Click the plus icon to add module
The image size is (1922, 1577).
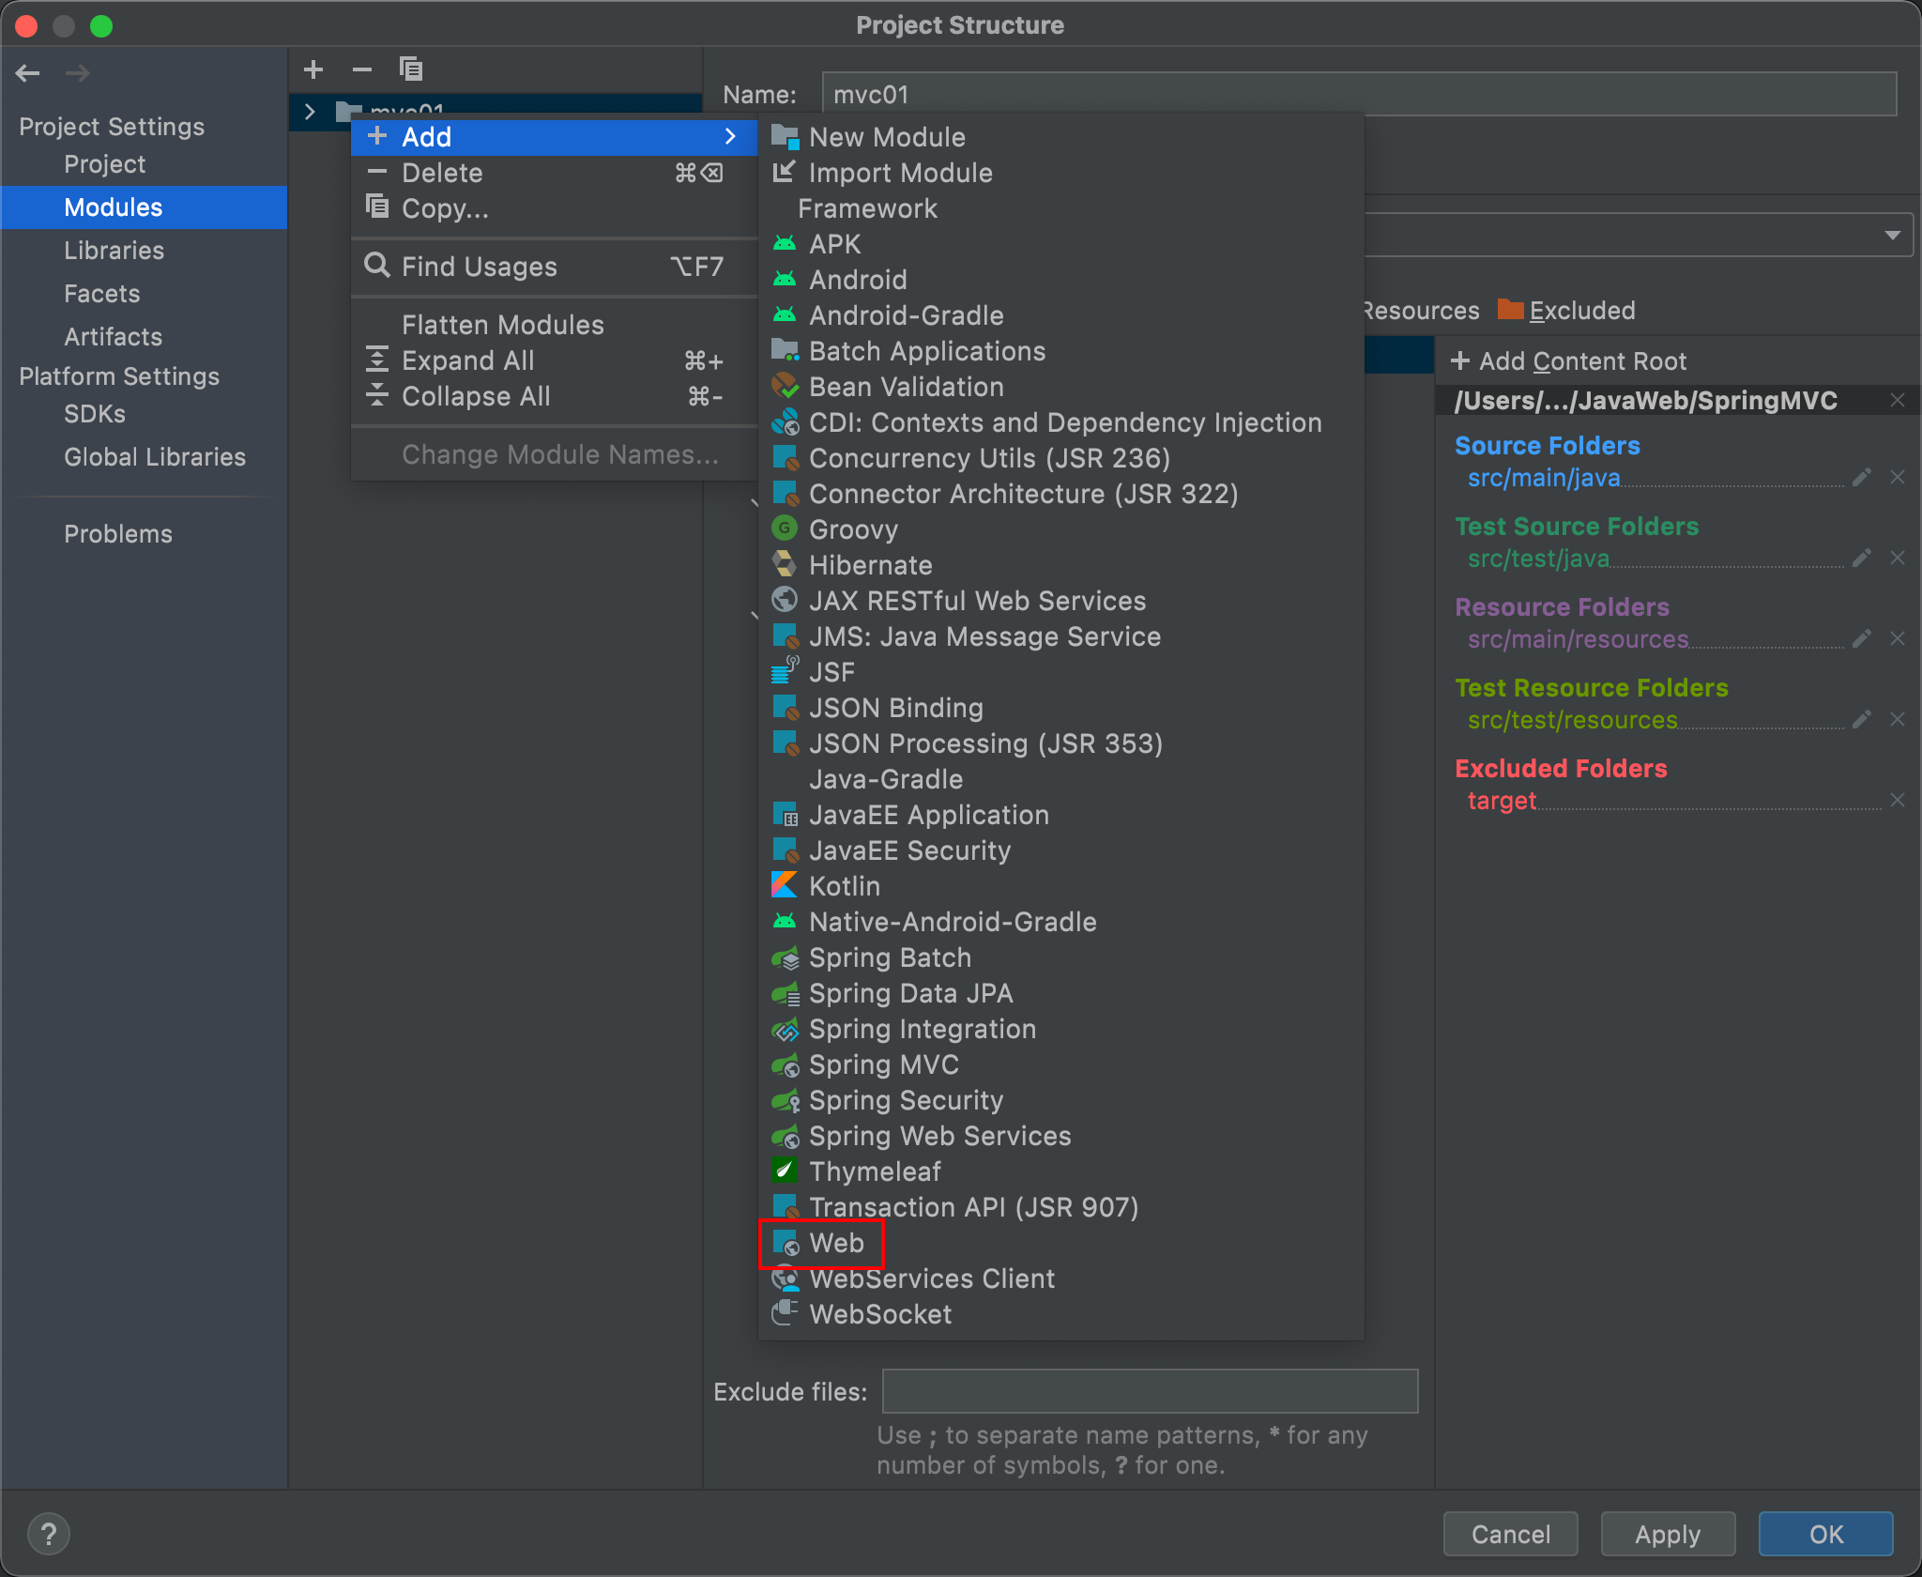[313, 69]
